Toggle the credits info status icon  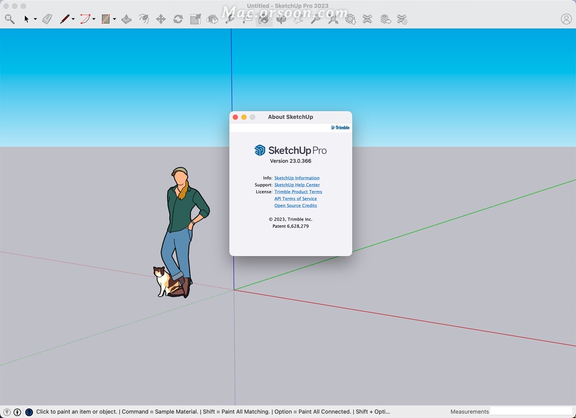point(18,412)
